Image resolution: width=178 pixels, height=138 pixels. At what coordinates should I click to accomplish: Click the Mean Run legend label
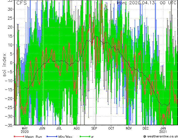pyautogui.click(x=33, y=137)
